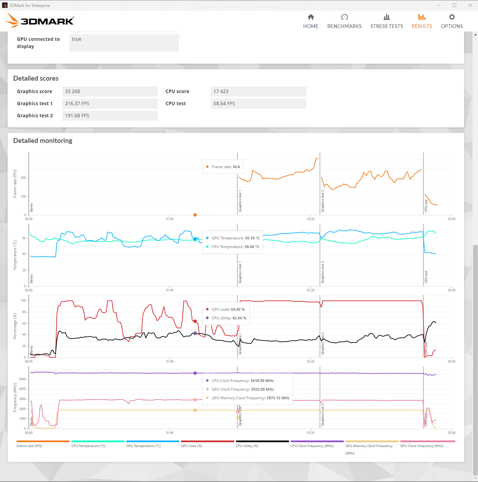Click the red GPU Load marker point
Viewport: 478px width, 482px height.
(x=195, y=321)
